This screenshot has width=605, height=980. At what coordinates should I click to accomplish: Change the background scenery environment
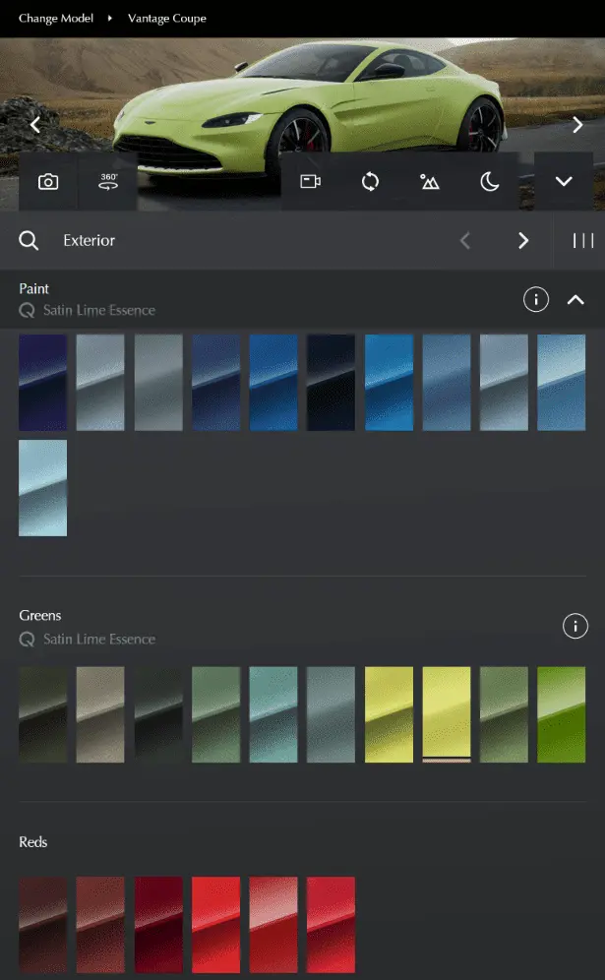(x=430, y=182)
